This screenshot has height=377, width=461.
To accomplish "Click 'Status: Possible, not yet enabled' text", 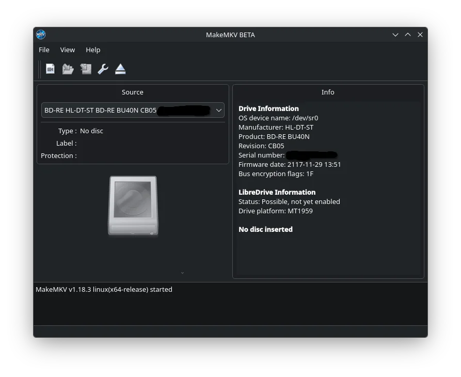I will (x=289, y=202).
